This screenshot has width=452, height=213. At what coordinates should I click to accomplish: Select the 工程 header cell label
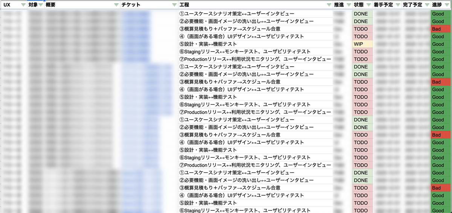tap(185, 5)
